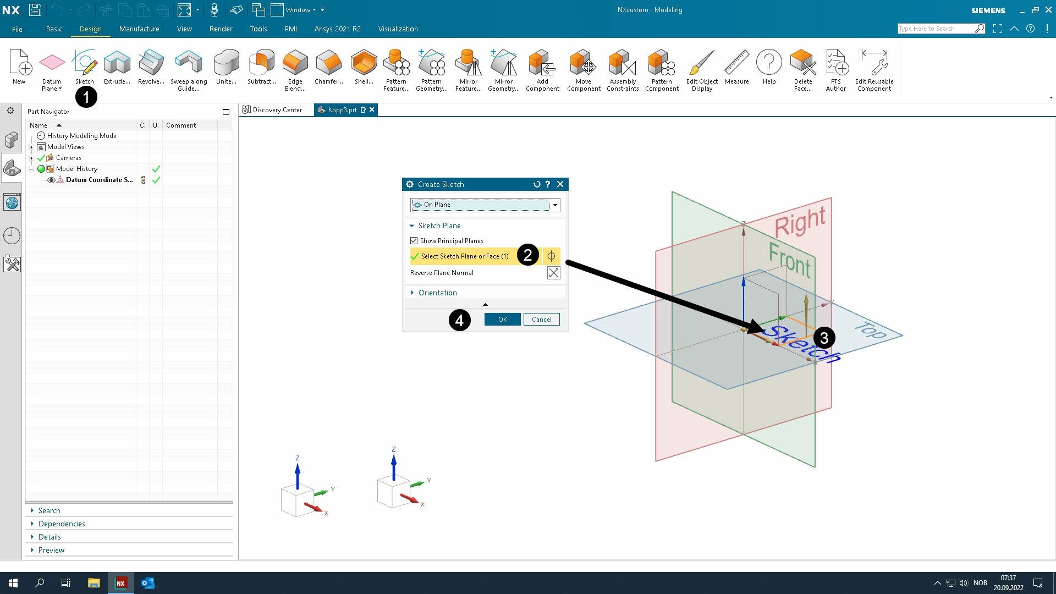The width and height of the screenshot is (1056, 594).
Task: Click the command search input field
Action: point(935,29)
